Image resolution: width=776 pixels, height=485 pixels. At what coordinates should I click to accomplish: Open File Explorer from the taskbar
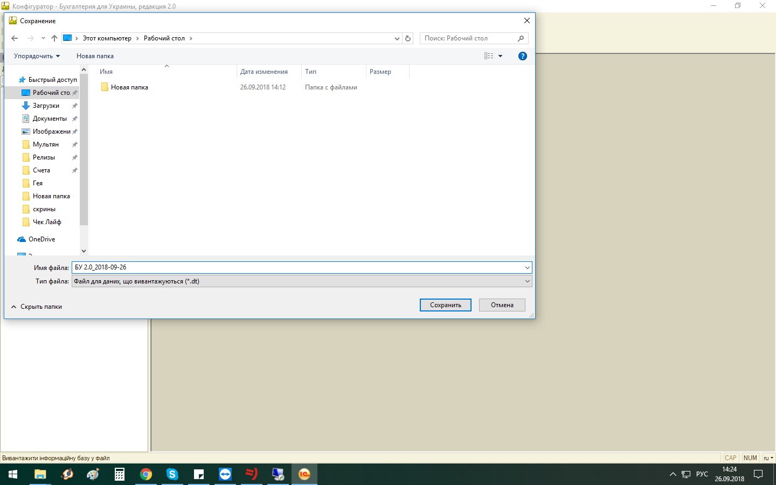[40, 474]
